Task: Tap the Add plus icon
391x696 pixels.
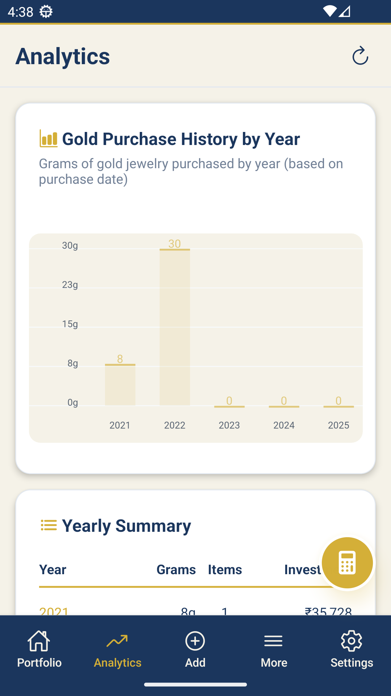Action: pos(195,649)
